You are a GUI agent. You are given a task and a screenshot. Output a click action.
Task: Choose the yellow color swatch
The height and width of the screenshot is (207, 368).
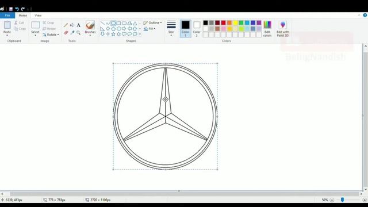coord(235,23)
